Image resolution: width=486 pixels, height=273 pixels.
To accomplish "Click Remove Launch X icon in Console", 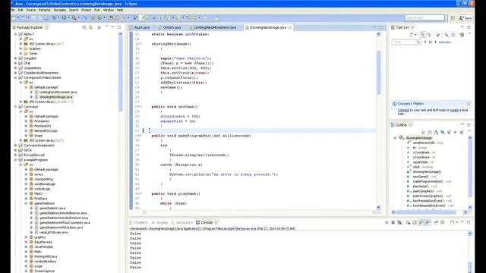I will [x=393, y=222].
